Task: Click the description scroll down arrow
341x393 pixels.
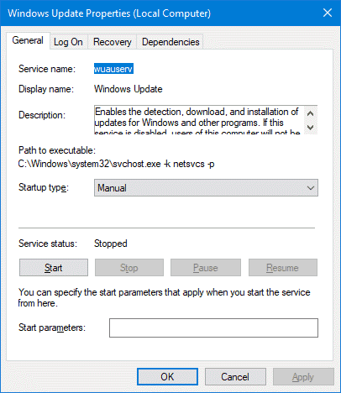Action: [x=310, y=128]
